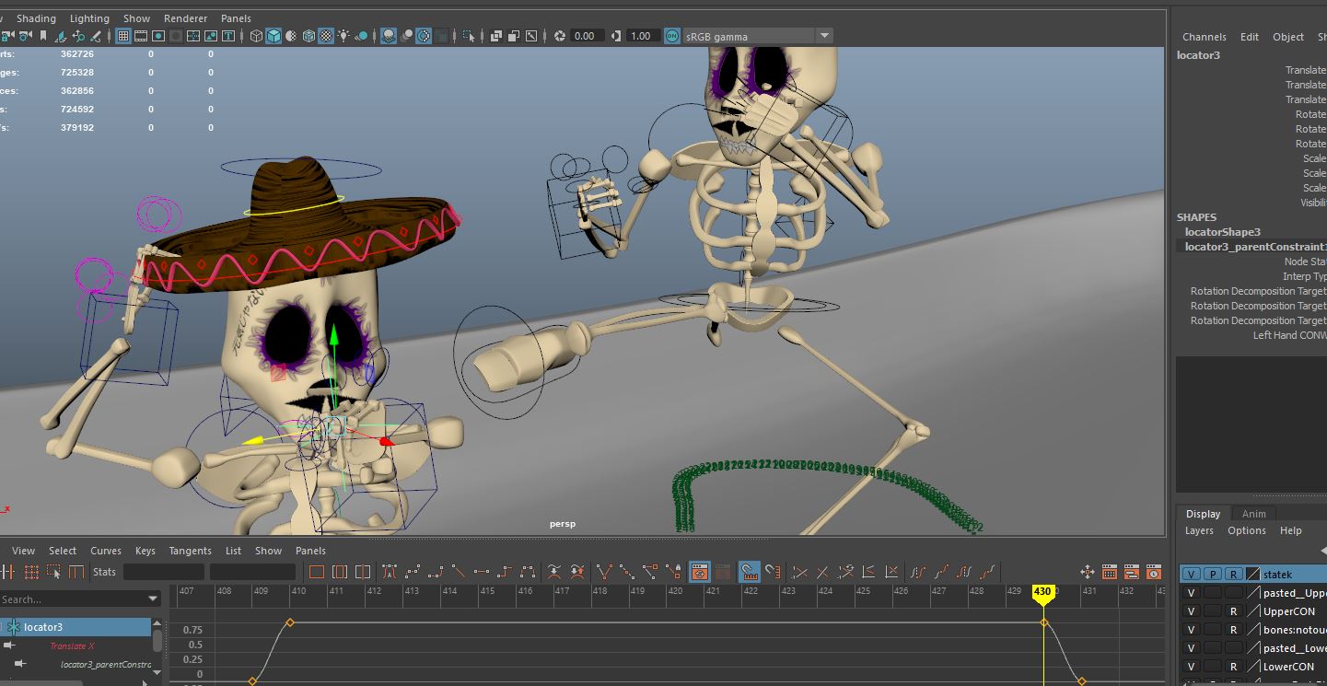The height and width of the screenshot is (686, 1327).
Task: Open Layers menu in layer editor
Action: click(x=1199, y=530)
